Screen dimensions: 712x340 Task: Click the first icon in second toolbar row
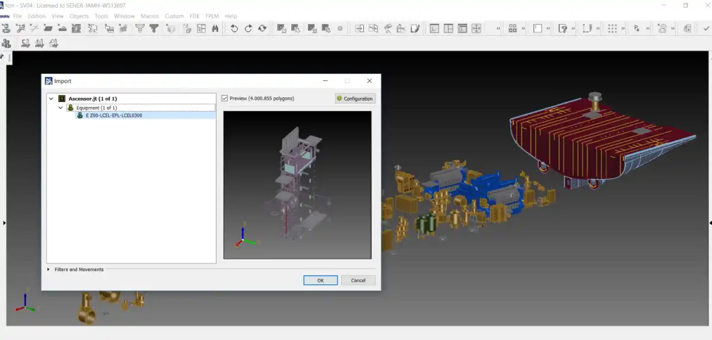7,43
